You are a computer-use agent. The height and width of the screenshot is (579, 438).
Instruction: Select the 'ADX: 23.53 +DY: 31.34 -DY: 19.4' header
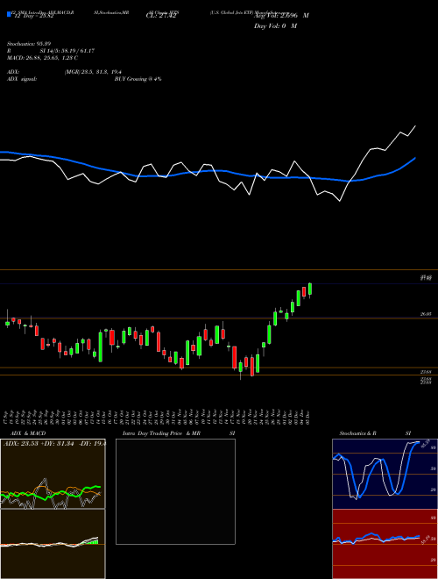click(53, 443)
